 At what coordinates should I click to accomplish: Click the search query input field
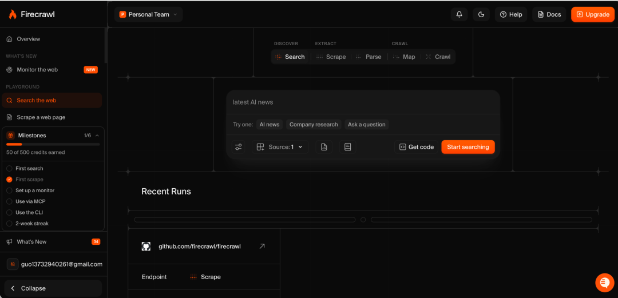tap(363, 102)
